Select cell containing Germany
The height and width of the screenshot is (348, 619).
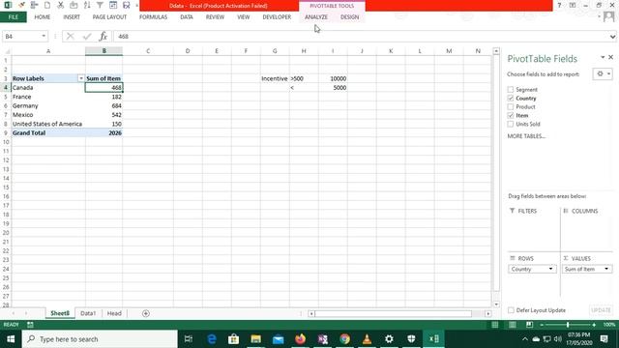click(48, 105)
